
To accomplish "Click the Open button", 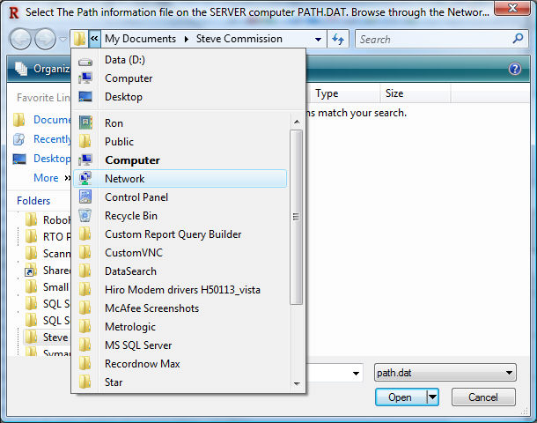I will (400, 397).
